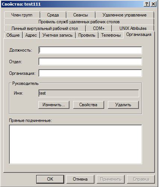This screenshot has height=187, width=159.
Task: Close the test111 properties dialog
Action: tap(153, 4)
